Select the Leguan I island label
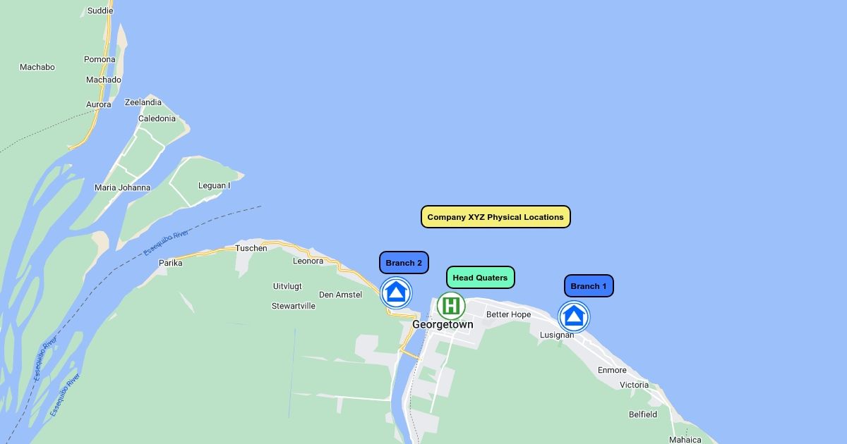This screenshot has height=444, width=847. pos(214,186)
